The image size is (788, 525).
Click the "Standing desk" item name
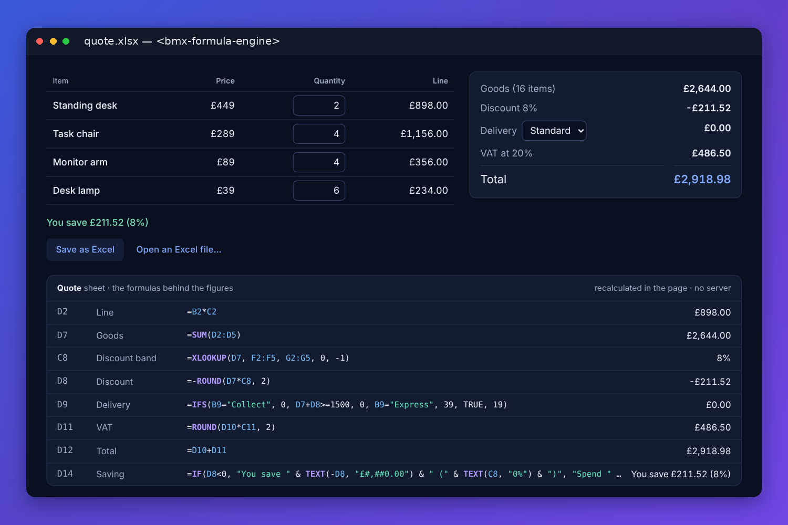click(x=85, y=106)
